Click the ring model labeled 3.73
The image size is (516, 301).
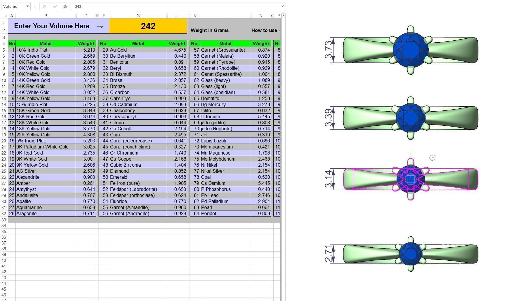pos(411,50)
